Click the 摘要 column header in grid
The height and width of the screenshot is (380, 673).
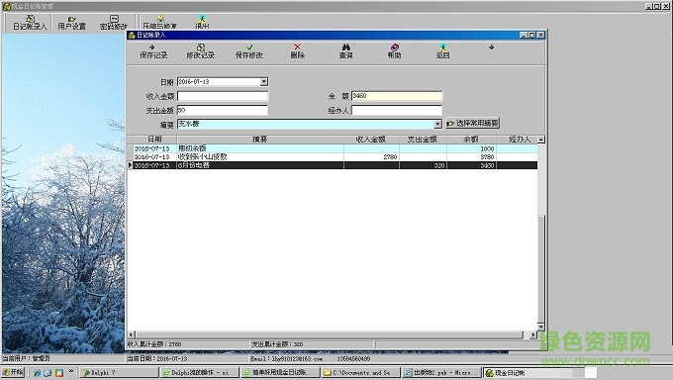(x=260, y=140)
